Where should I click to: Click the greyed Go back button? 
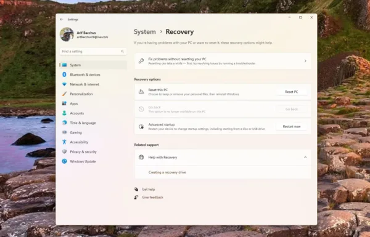[x=292, y=109]
